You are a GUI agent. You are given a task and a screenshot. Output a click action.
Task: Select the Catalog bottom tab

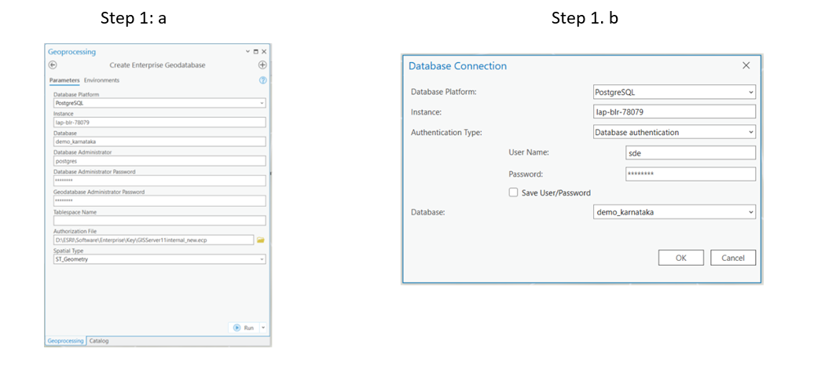click(99, 341)
